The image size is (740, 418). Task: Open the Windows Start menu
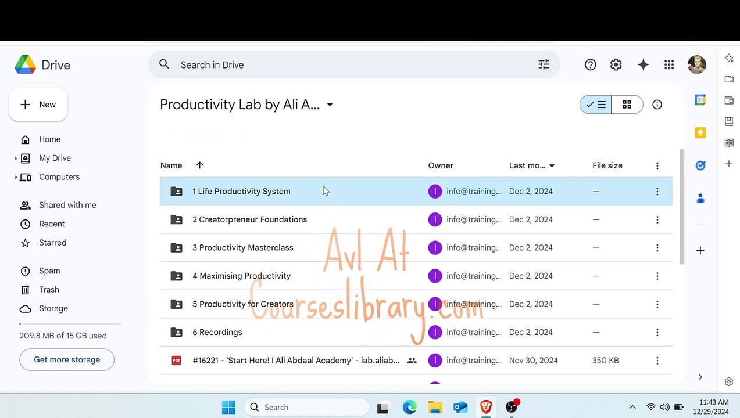point(228,407)
